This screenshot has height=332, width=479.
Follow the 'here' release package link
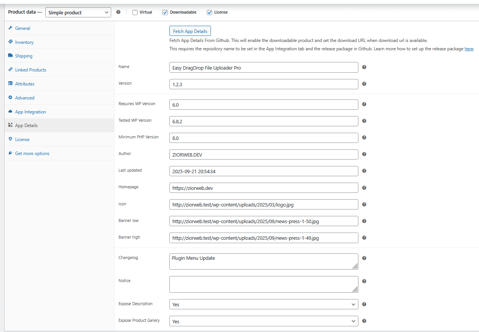click(x=468, y=49)
